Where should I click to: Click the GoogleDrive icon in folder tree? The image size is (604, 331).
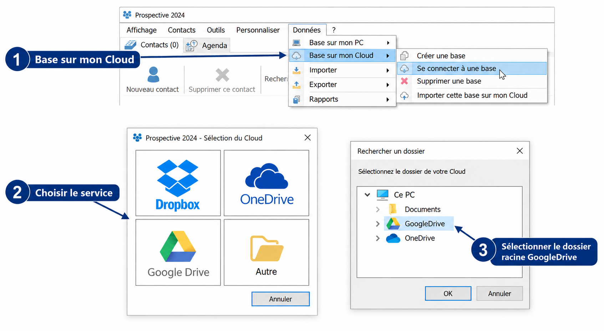(x=393, y=224)
